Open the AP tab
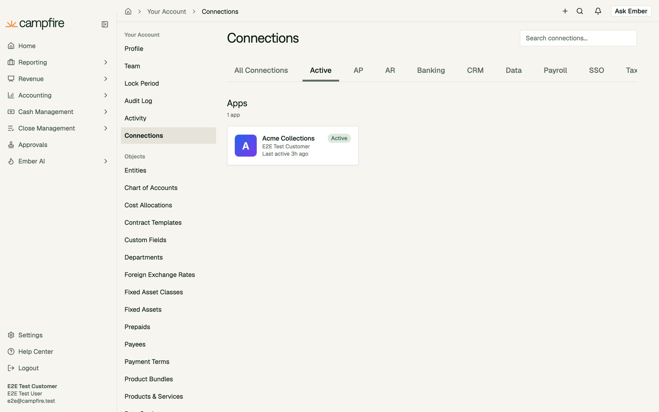This screenshot has width=659, height=412. click(x=358, y=70)
